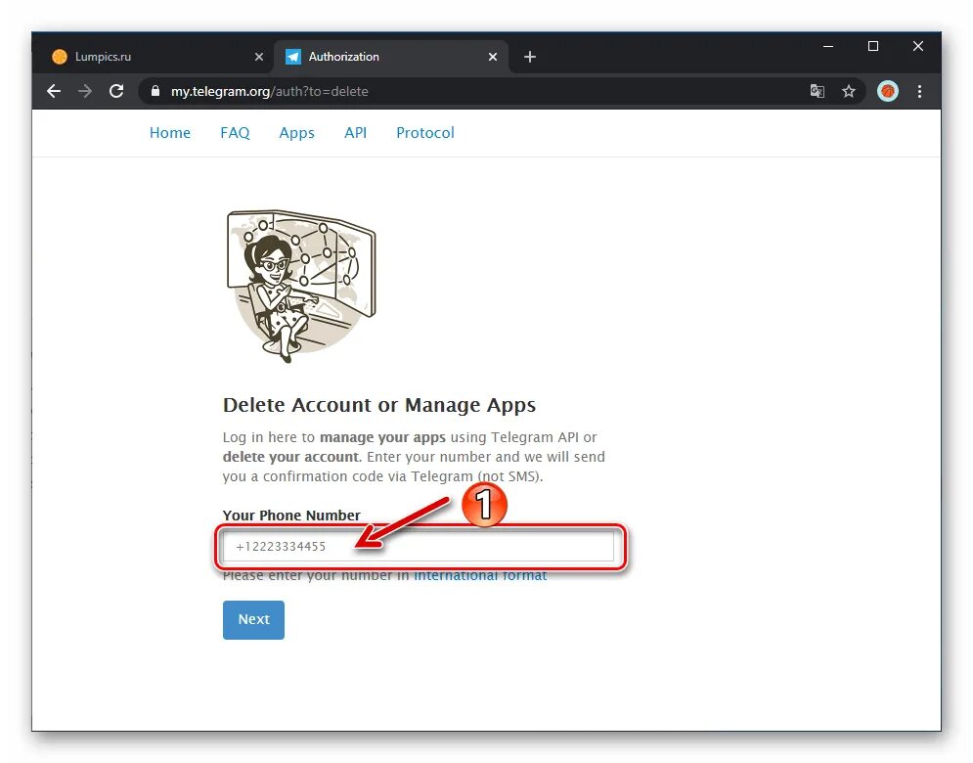973x763 pixels.
Task: Click the Next button
Action: pyautogui.click(x=253, y=619)
